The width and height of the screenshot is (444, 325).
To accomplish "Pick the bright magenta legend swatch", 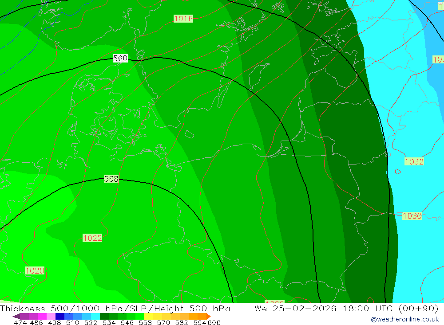I will 42,316.
